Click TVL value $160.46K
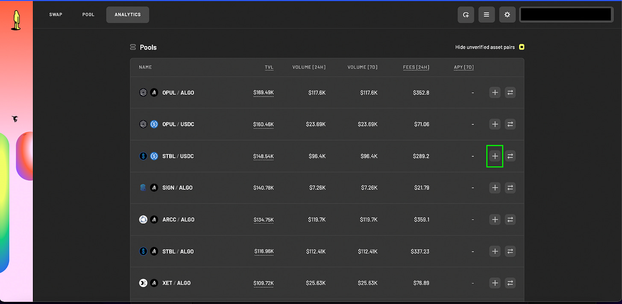 tap(263, 124)
